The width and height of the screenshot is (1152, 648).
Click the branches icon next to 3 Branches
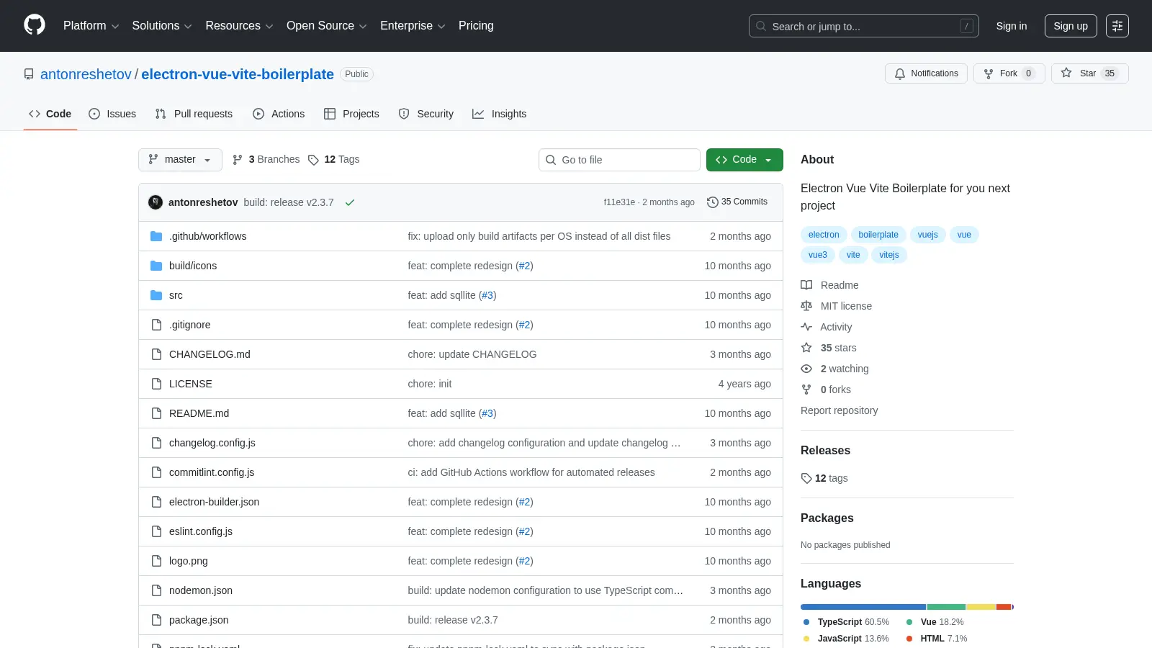click(238, 160)
